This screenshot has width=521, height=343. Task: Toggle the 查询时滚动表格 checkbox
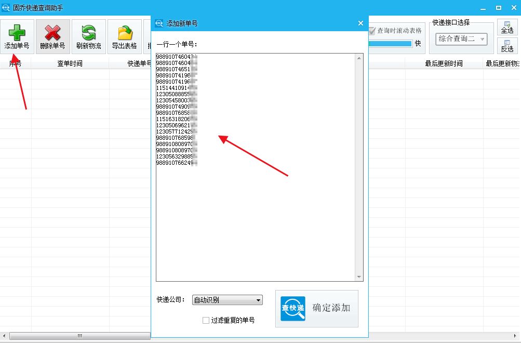371,30
